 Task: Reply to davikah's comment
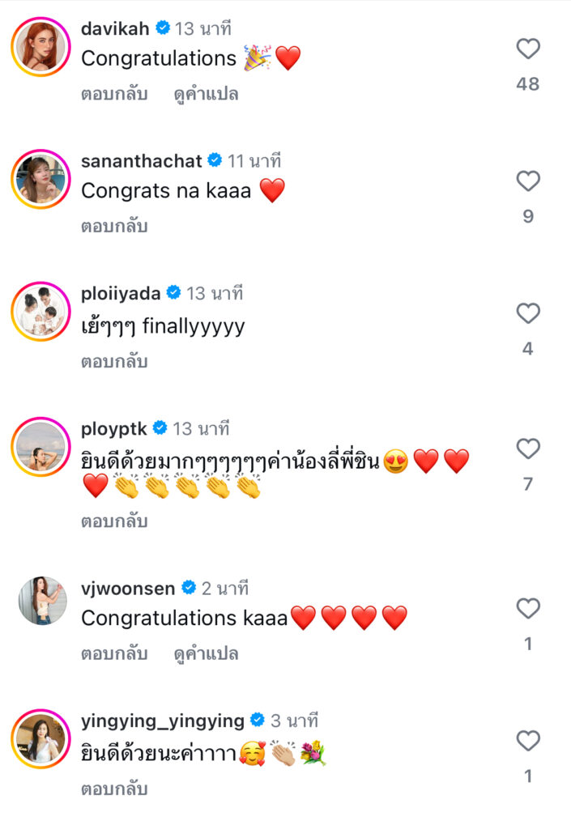114,94
